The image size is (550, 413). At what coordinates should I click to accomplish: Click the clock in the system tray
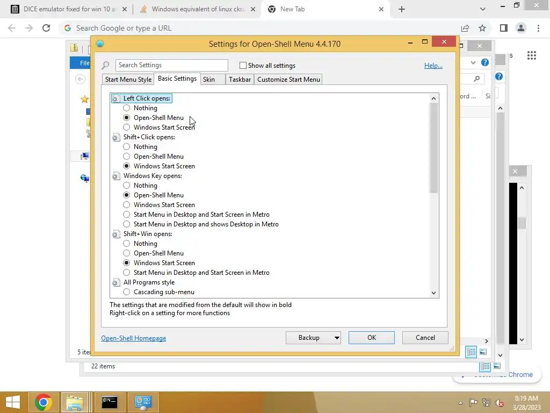[526, 402]
